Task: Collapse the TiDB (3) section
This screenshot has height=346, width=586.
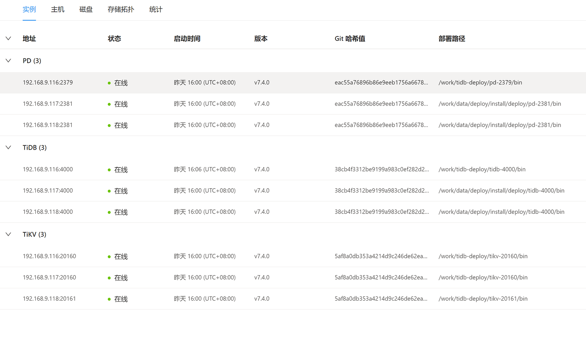Action: click(x=8, y=147)
